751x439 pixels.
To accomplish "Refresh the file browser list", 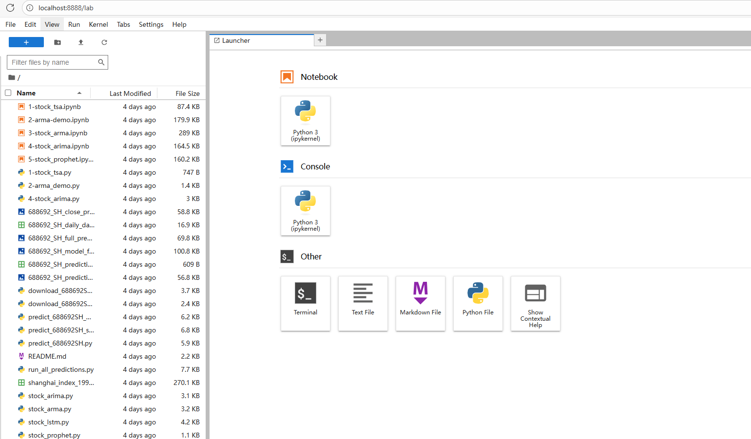I will point(104,42).
